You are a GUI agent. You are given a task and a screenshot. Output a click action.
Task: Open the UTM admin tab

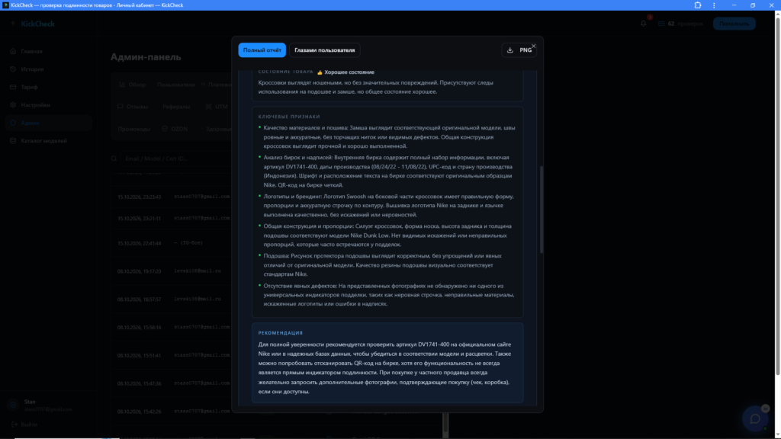(217, 107)
